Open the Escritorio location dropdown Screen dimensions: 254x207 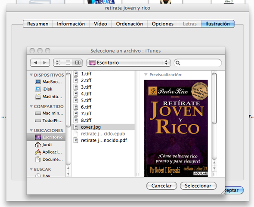click(128, 63)
